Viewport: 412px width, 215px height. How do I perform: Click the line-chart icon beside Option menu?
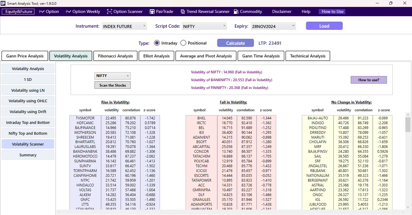[41, 11]
